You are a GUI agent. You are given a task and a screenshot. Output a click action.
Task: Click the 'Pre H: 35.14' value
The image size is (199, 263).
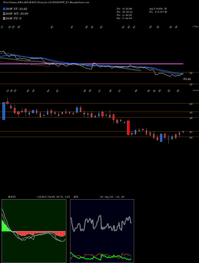click(x=124, y=12)
